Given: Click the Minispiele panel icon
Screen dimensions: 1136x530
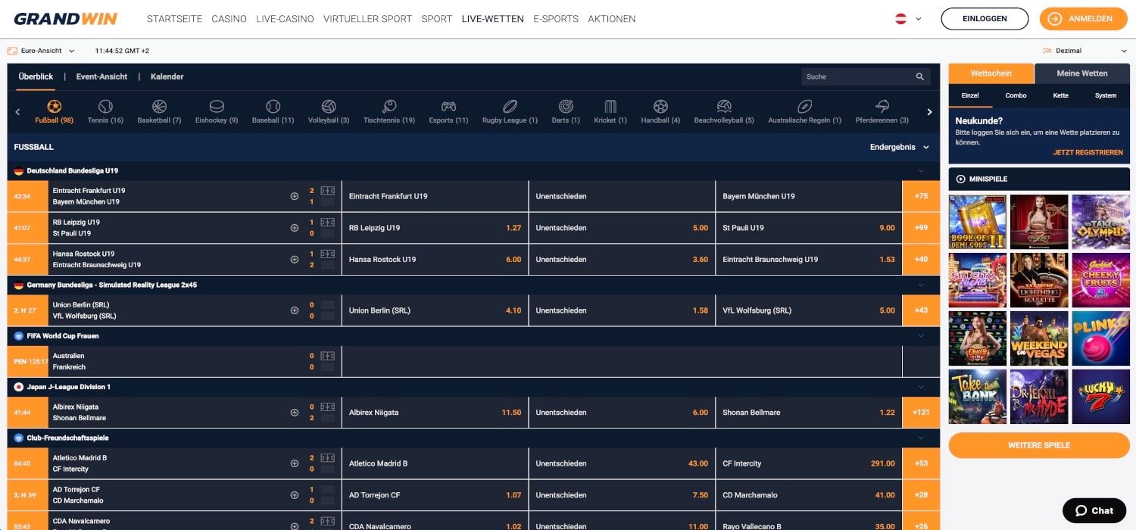Looking at the screenshot, I should (x=959, y=179).
